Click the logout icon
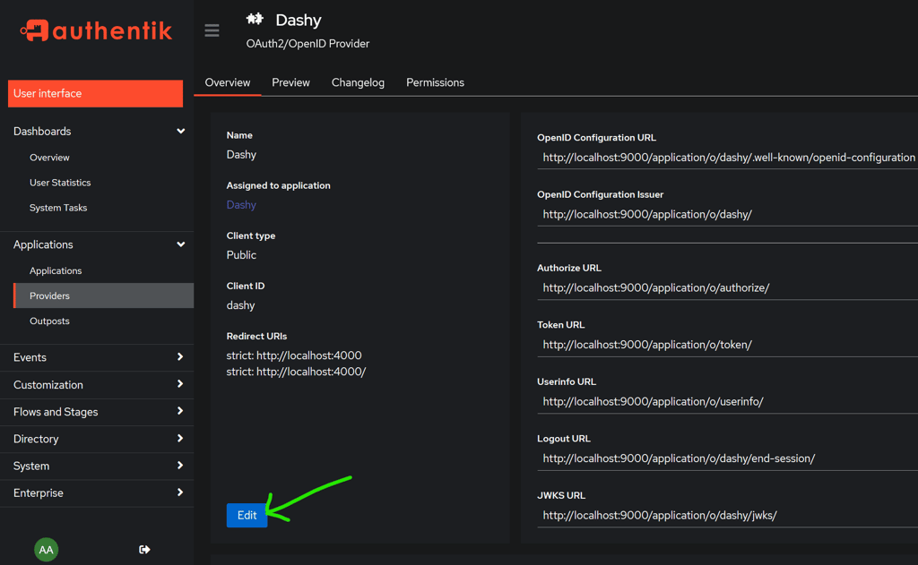Screen dimensions: 918x565 (144, 549)
